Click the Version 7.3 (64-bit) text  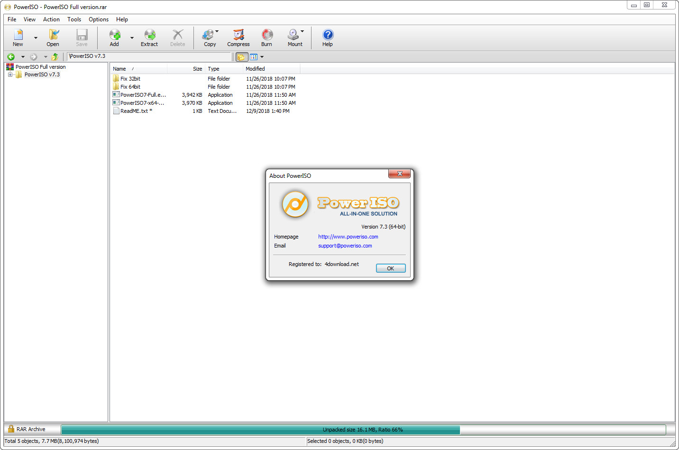(383, 227)
